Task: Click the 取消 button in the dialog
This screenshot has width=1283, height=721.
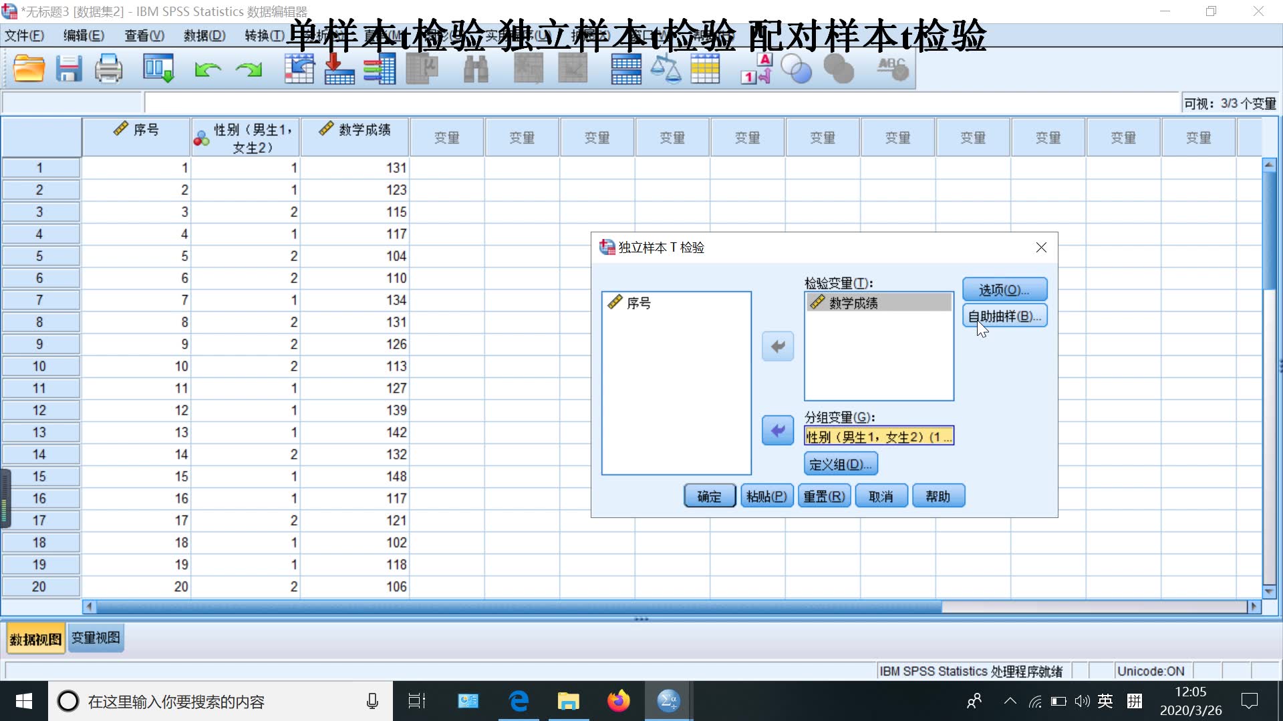Action: (x=881, y=496)
